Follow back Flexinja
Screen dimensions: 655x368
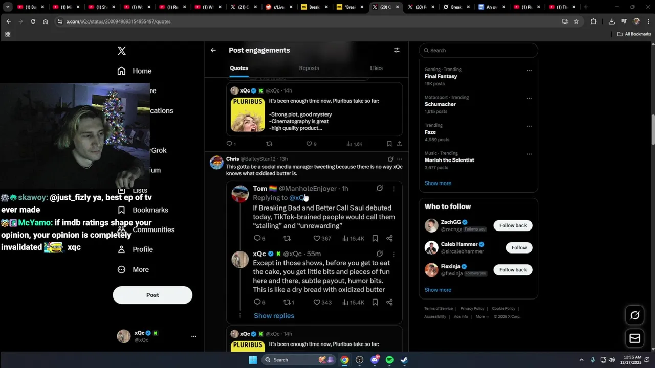(513, 270)
